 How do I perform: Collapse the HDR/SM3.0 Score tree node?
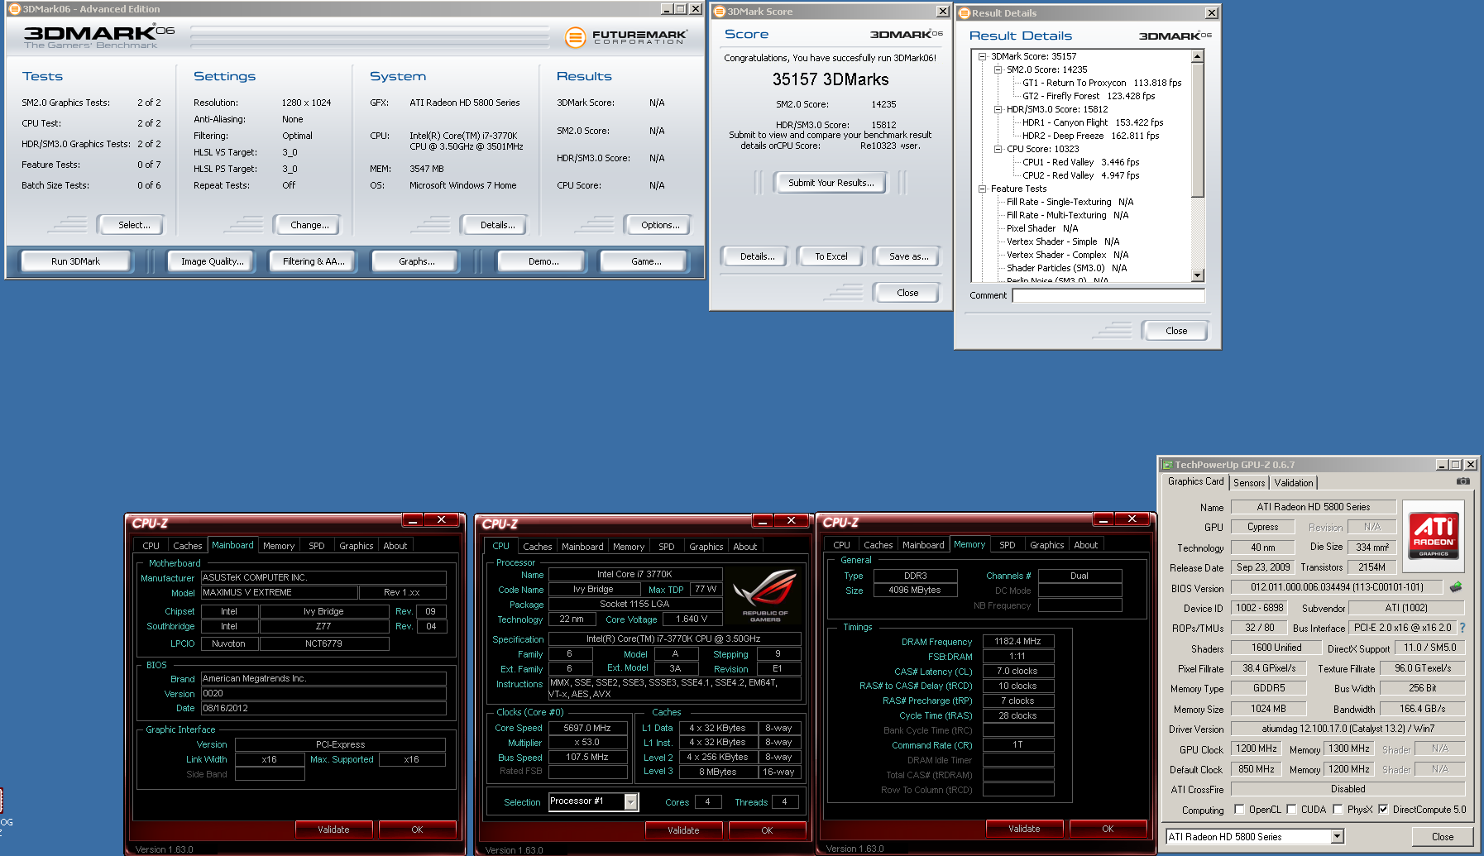(x=998, y=109)
